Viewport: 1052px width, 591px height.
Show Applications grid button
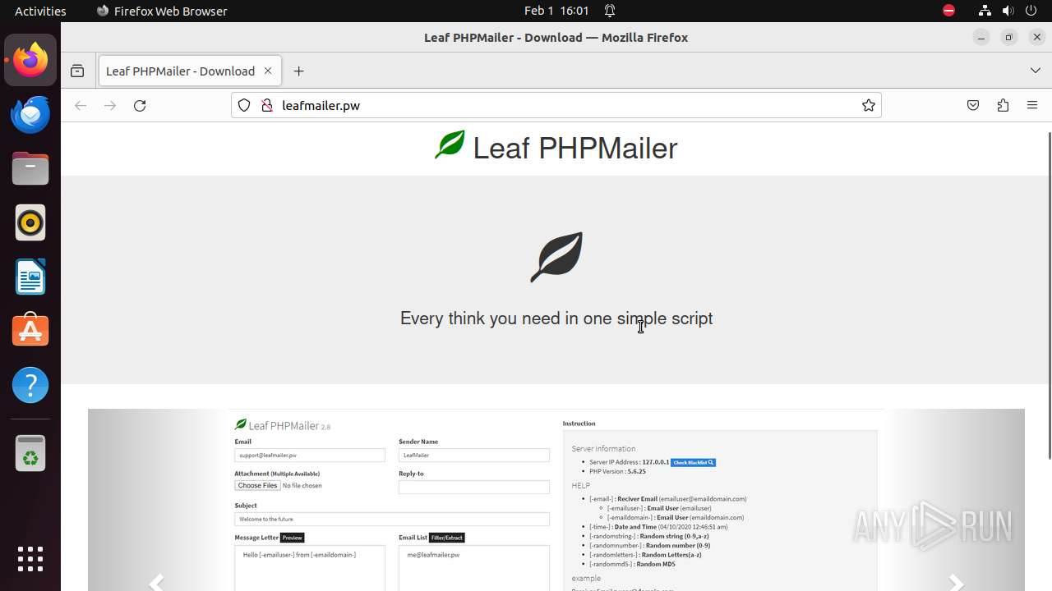coord(30,559)
